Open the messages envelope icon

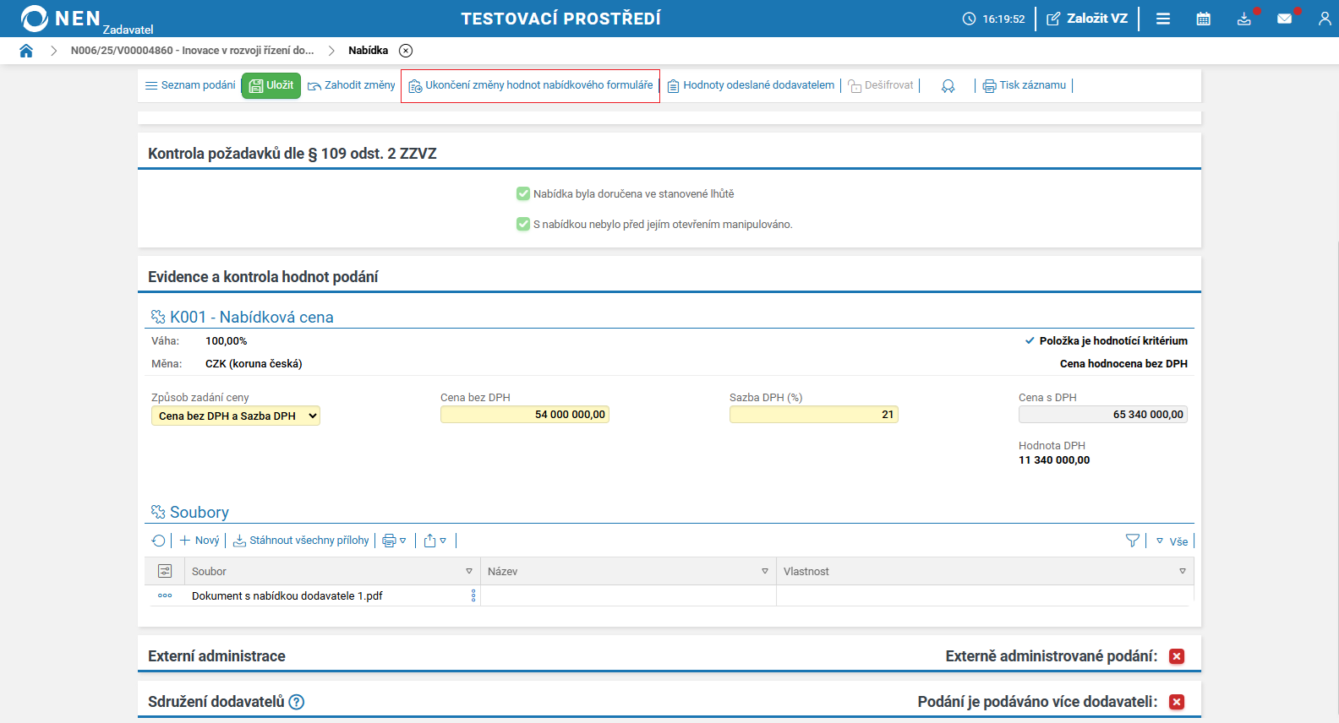[1284, 19]
